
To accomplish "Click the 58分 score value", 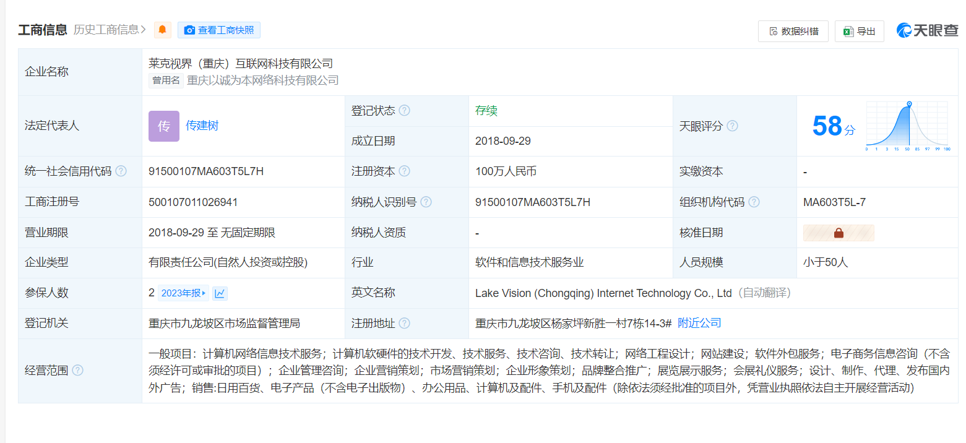I will coord(834,126).
